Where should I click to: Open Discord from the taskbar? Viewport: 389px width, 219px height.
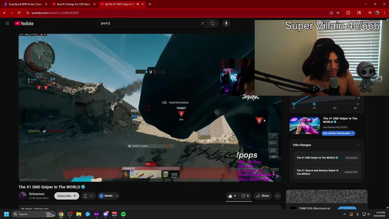pyautogui.click(x=105, y=214)
